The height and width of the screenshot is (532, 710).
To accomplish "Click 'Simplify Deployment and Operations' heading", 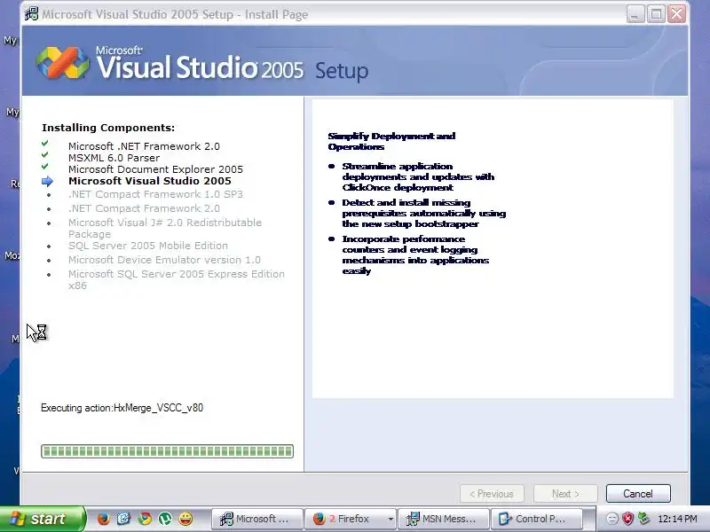I will pos(391,141).
